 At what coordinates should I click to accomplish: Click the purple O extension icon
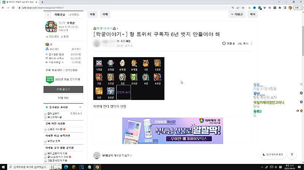coord(270,8)
